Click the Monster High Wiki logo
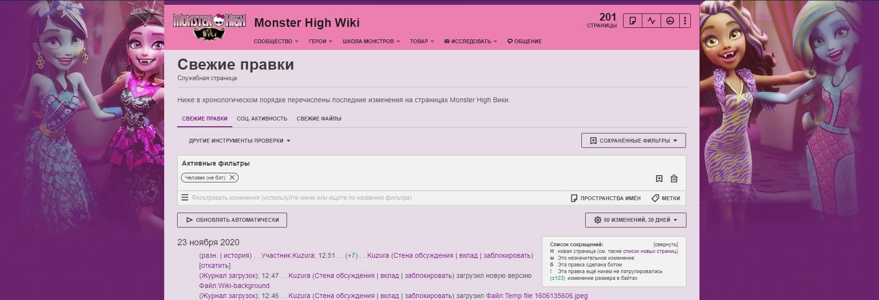The image size is (879, 300). click(x=209, y=26)
